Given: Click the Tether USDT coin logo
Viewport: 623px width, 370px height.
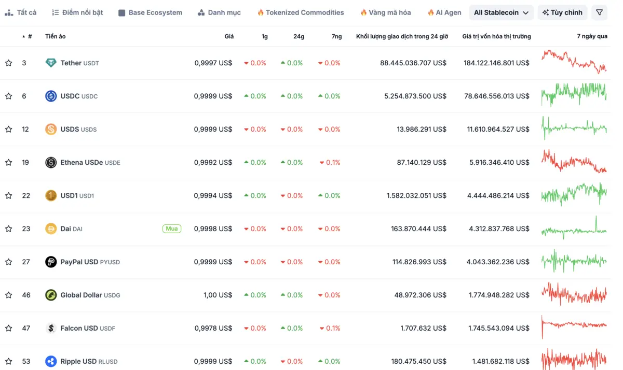Looking at the screenshot, I should [50, 63].
